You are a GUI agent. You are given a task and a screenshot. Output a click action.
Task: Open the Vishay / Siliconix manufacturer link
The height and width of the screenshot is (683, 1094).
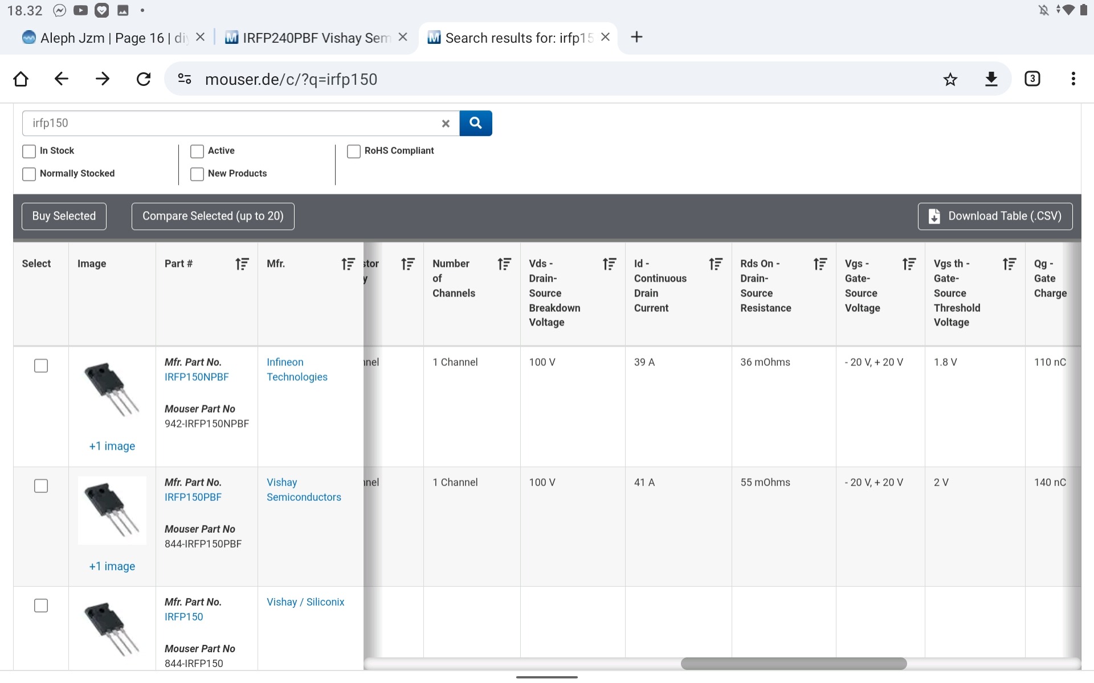click(x=305, y=602)
